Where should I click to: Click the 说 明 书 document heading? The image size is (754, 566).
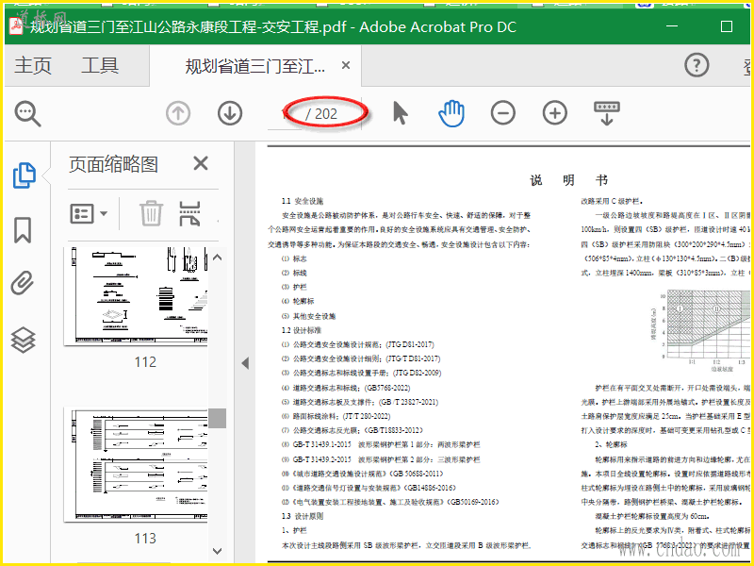569,180
